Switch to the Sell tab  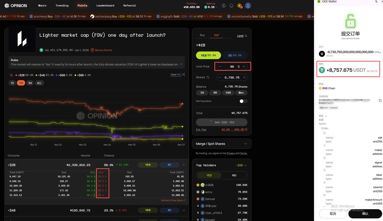(216, 35)
